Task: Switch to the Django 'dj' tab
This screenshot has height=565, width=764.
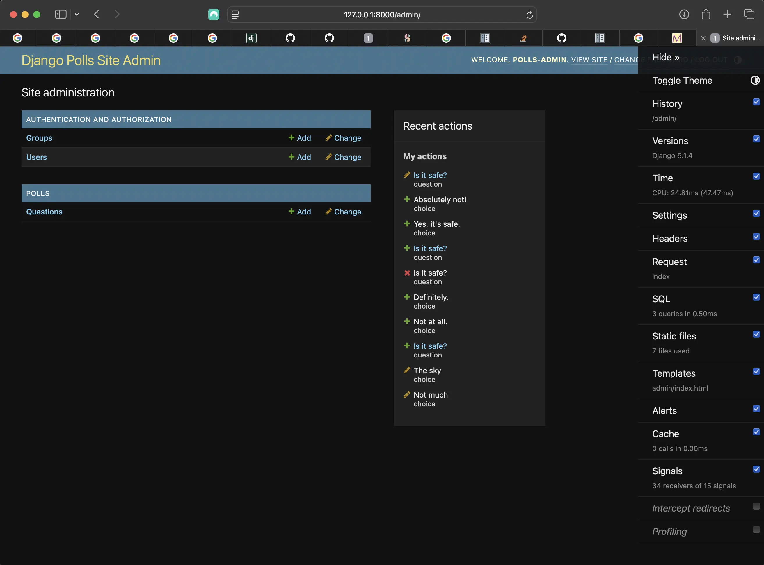Action: pos(251,38)
